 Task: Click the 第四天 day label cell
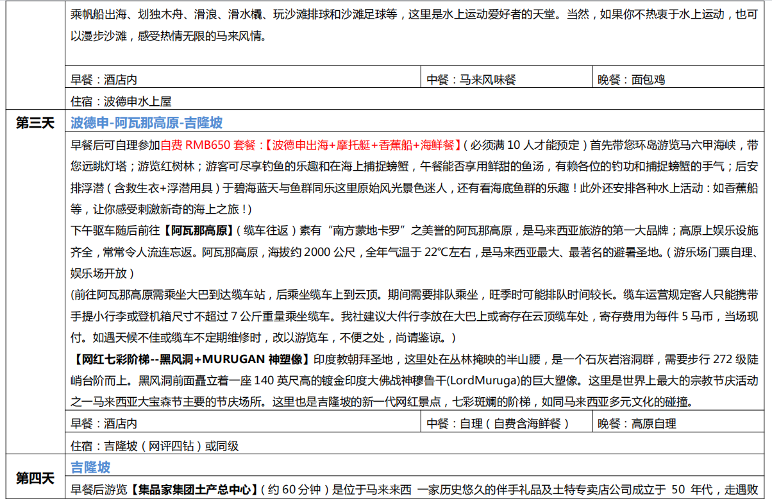[35, 478]
